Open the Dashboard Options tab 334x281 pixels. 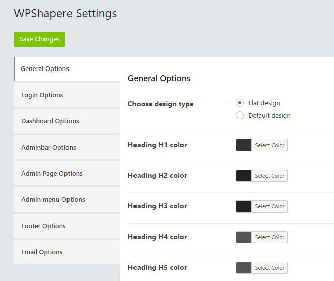point(66,121)
